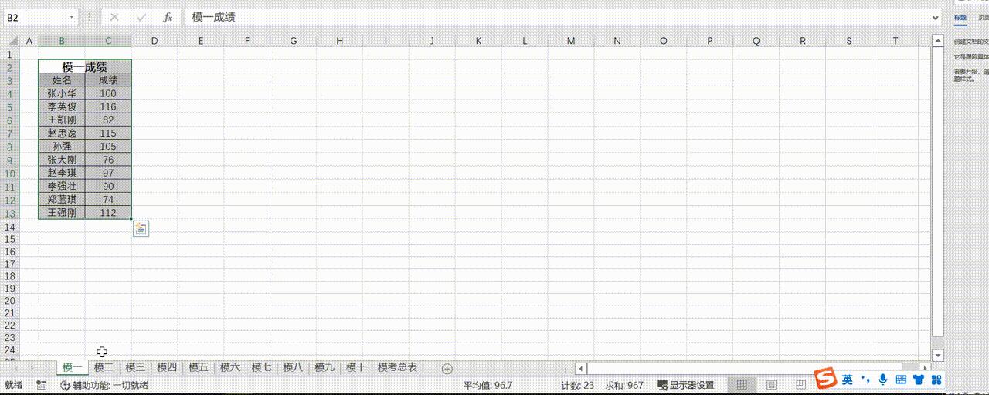The image size is (989, 395).
Task: Click the vertical scrollbar down arrow
Action: pyautogui.click(x=938, y=355)
